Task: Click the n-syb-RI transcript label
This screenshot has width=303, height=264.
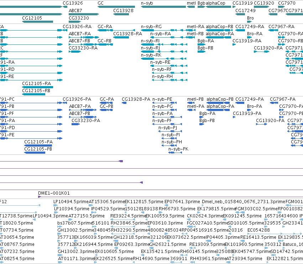Action: point(150,41)
